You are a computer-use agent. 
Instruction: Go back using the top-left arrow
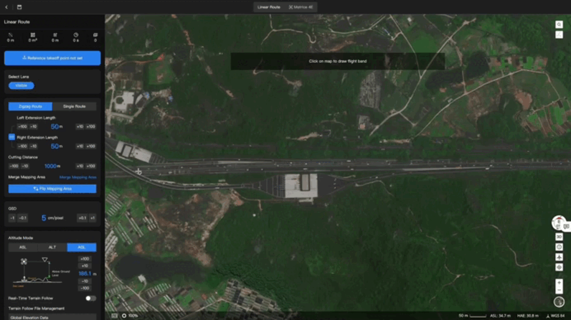click(x=6, y=7)
